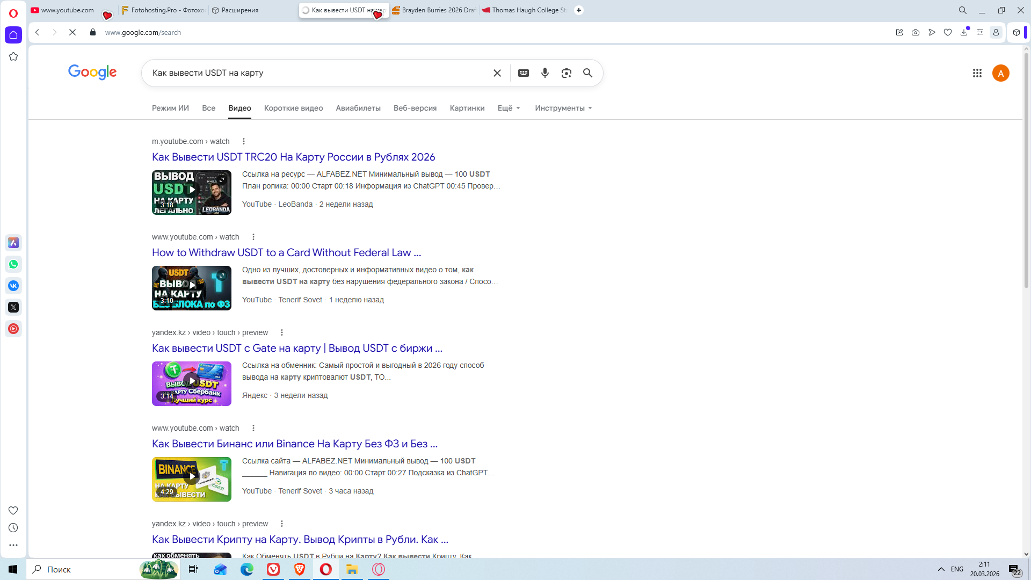Image resolution: width=1031 pixels, height=580 pixels.
Task: Switch to the Короткие видео tab
Action: click(x=293, y=108)
